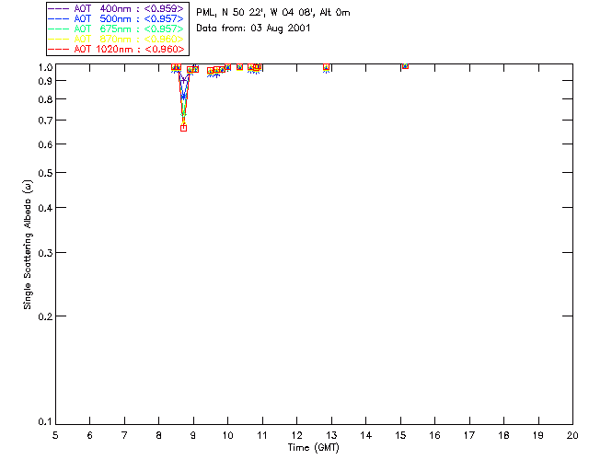
Task: Click the data marker near 13 GMT
Action: point(326,67)
